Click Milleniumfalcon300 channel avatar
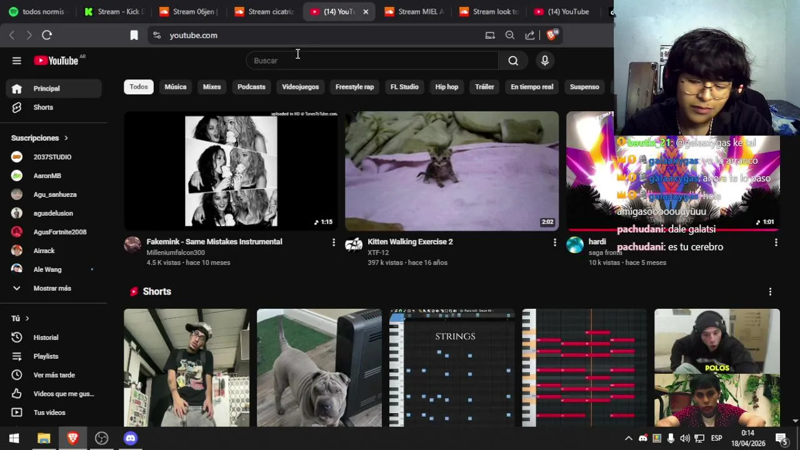This screenshot has width=800, height=450. [132, 244]
